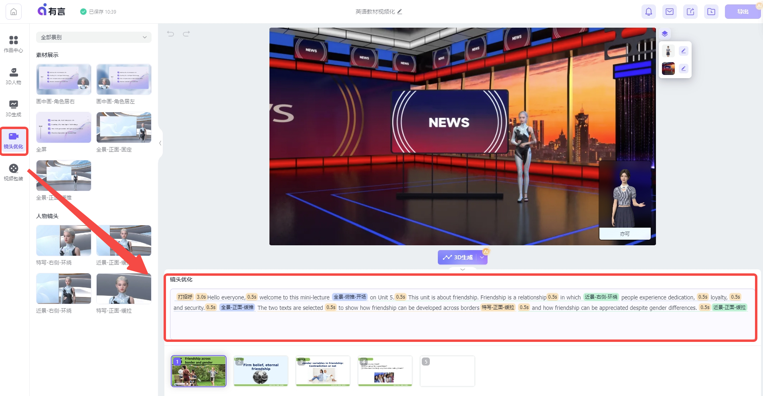Click the 近景-正面-缓拉 shot tag in script

coord(729,307)
